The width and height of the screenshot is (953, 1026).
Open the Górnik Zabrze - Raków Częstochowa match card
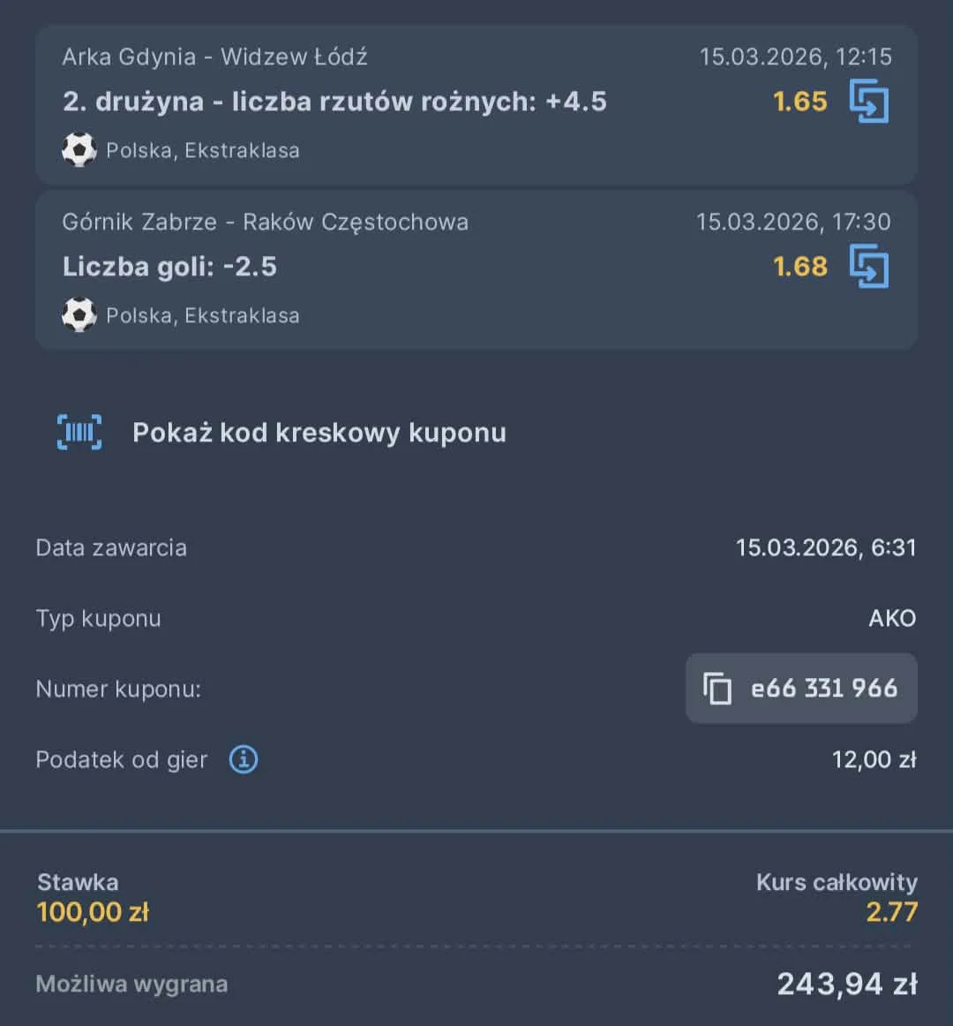coord(266,222)
